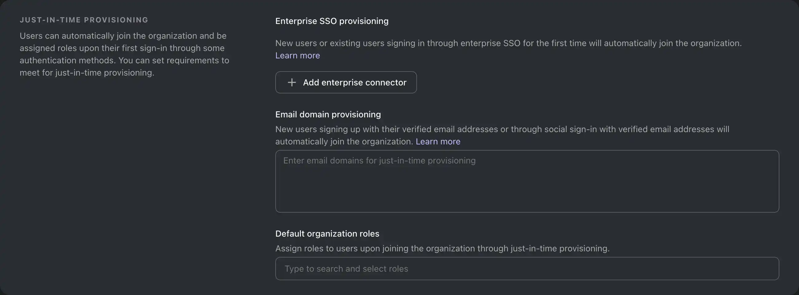The image size is (799, 295).
Task: Click the Default organization roles heading
Action: 327,234
